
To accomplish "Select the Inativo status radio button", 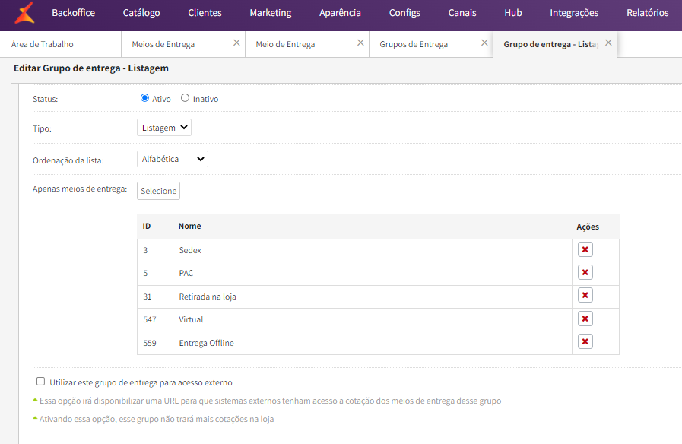I will [186, 98].
